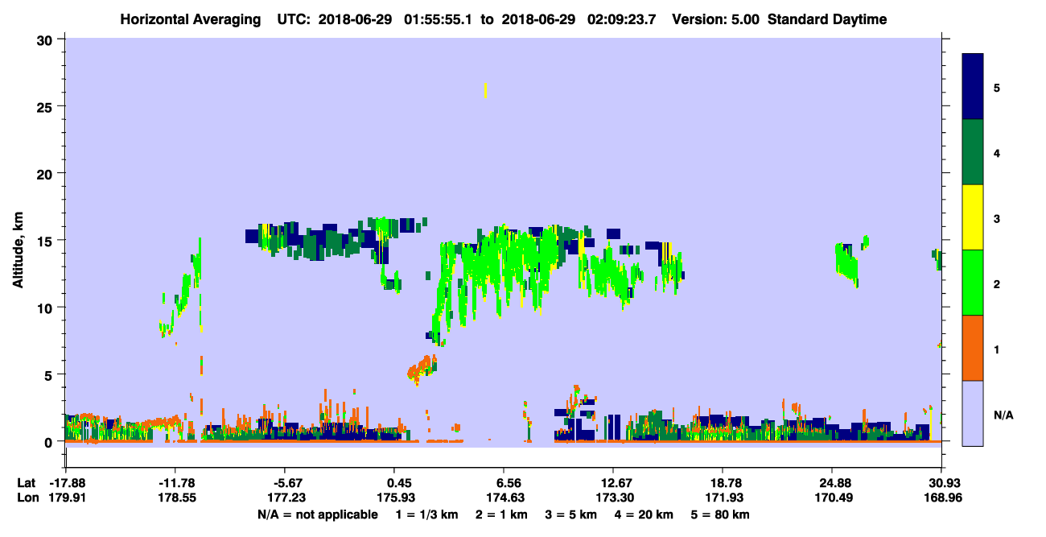The width and height of the screenshot is (1046, 537).
Task: Click the 10 altitude tick label
Action: (46, 308)
